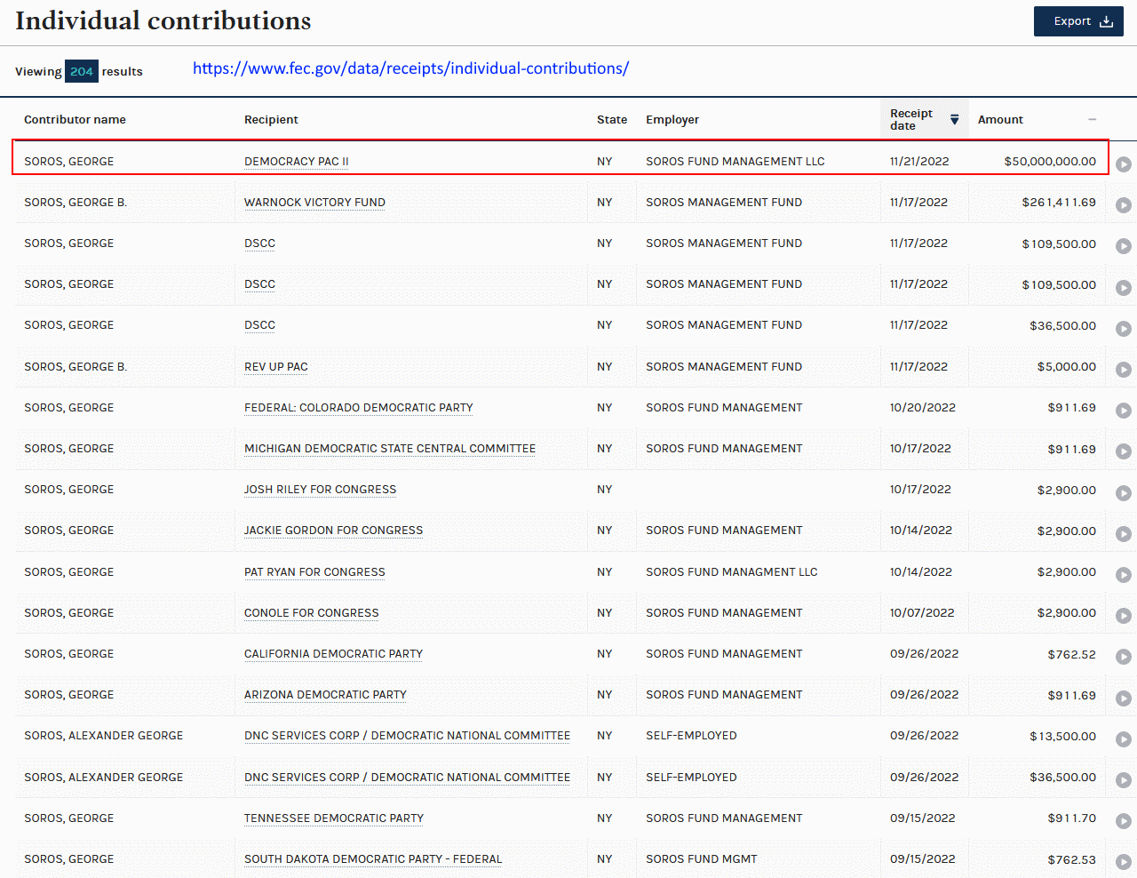Select the $911.70 amount cell

(1071, 818)
